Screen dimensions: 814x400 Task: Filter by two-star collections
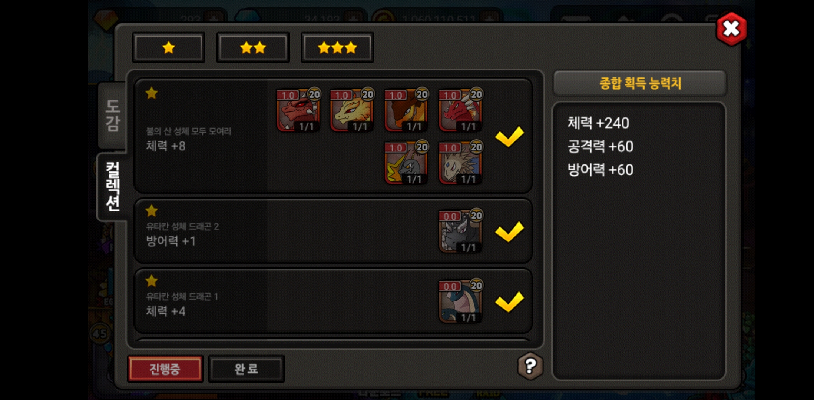pyautogui.click(x=253, y=48)
